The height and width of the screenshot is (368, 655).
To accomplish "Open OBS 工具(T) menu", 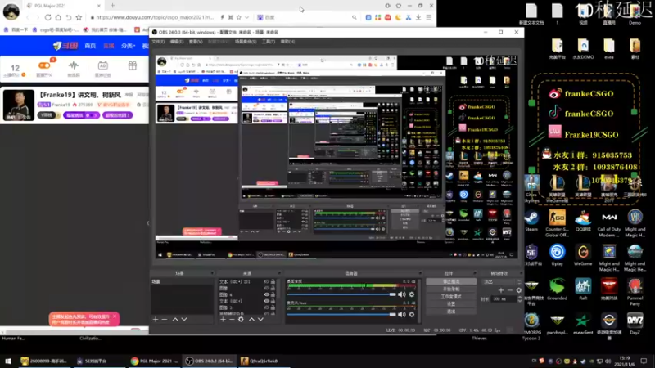I will [x=269, y=42].
